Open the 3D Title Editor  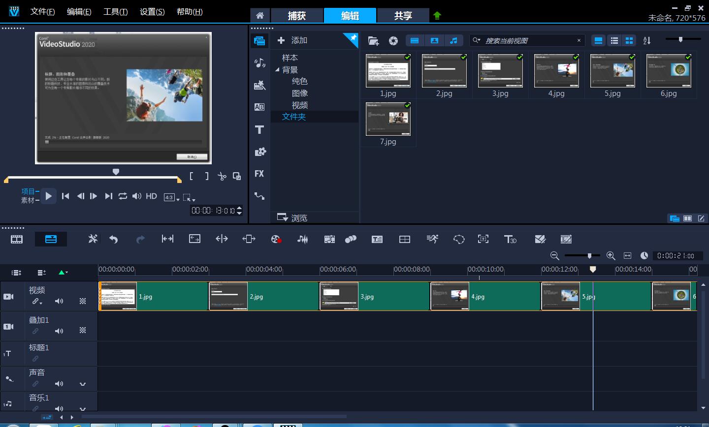point(510,240)
